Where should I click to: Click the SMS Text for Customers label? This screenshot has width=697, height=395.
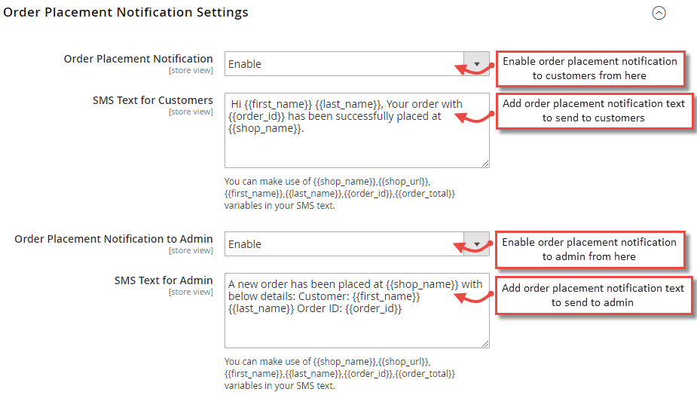[153, 100]
